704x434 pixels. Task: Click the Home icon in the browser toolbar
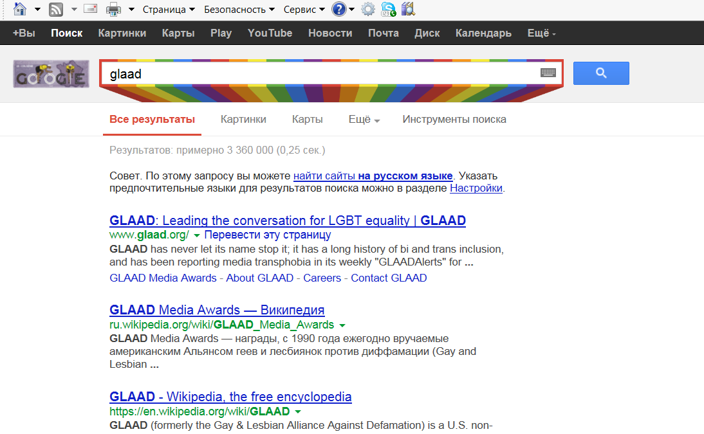[20, 9]
